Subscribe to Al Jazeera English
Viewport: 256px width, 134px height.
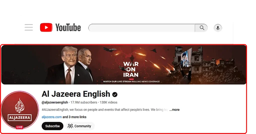click(52, 126)
